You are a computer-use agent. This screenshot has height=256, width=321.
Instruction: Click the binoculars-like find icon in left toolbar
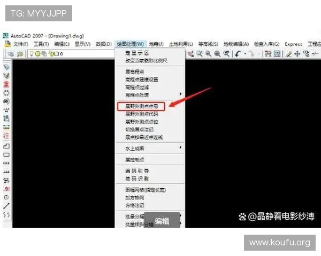pyautogui.click(x=6, y=101)
